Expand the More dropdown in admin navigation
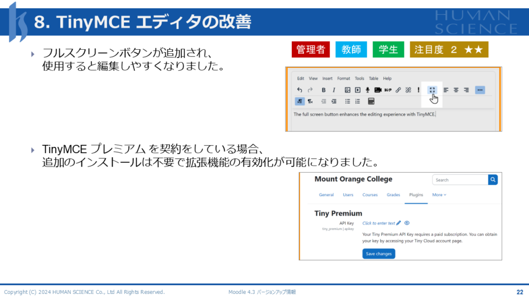Image resolution: width=529 pixels, height=298 pixels. point(439,195)
